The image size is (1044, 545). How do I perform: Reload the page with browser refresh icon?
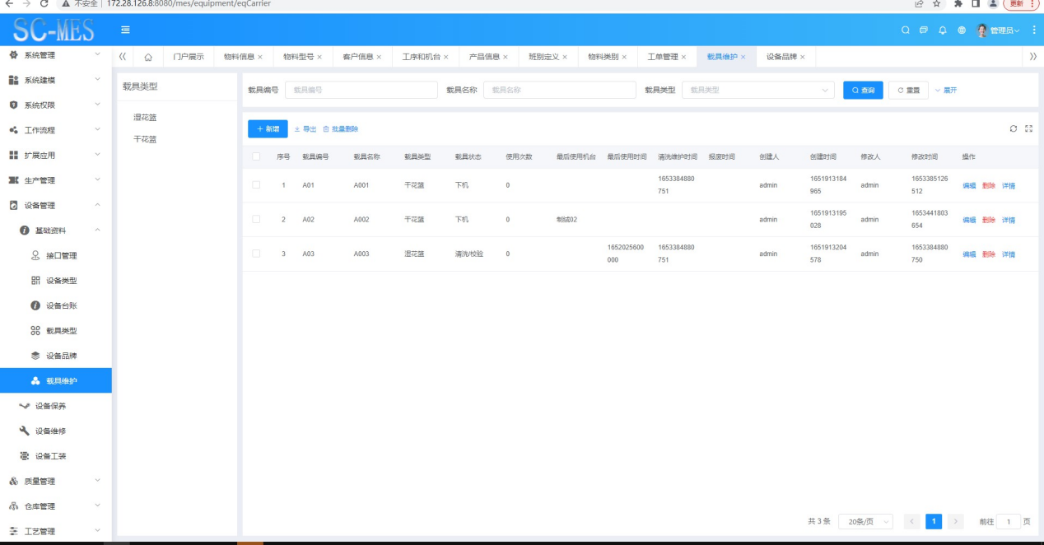pos(44,4)
